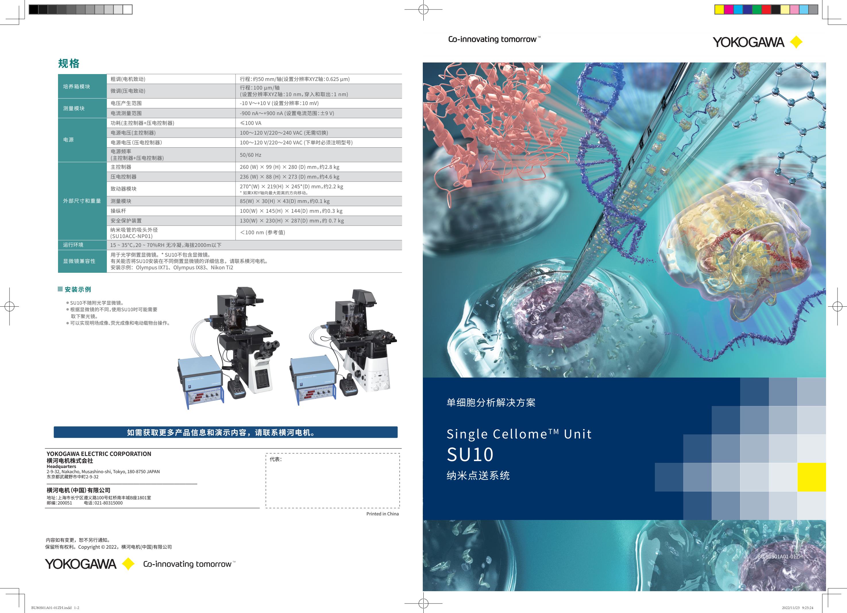Click the 外部尺寸和重量 table header cell

[x=82, y=201]
